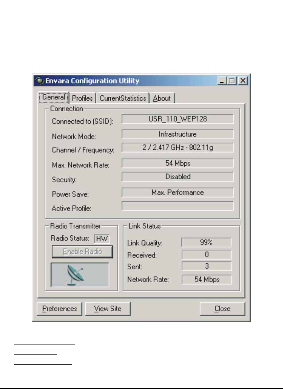Viewport: 283px width, 389px height.
Task: Click the Radio Status label
Action: [70, 238]
